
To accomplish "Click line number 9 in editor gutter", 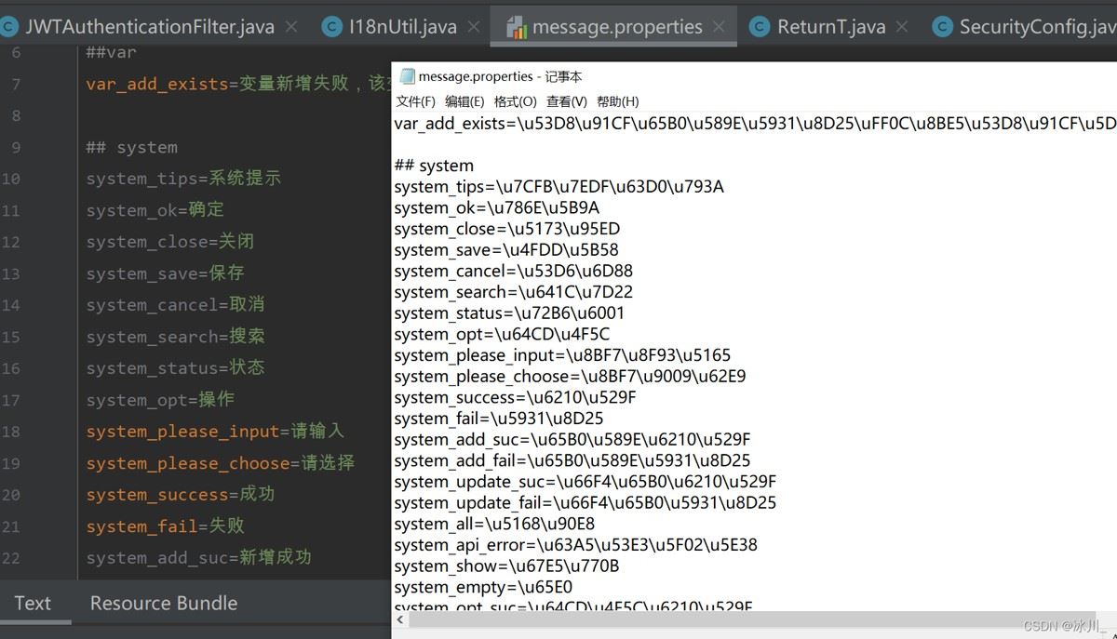I will 16,147.
